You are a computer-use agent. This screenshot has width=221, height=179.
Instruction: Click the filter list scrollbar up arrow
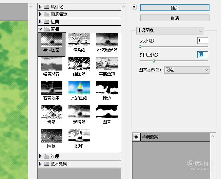point(123,7)
